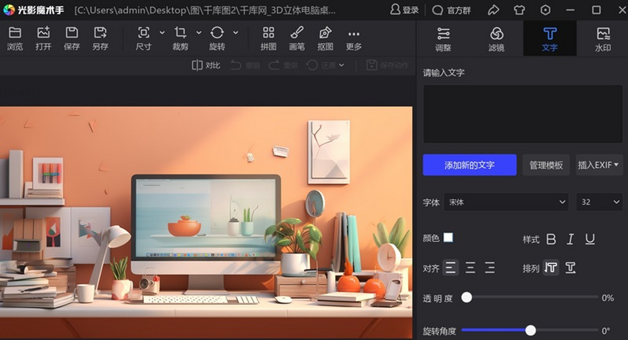Open the 宋体 font dropdown

coord(506,202)
